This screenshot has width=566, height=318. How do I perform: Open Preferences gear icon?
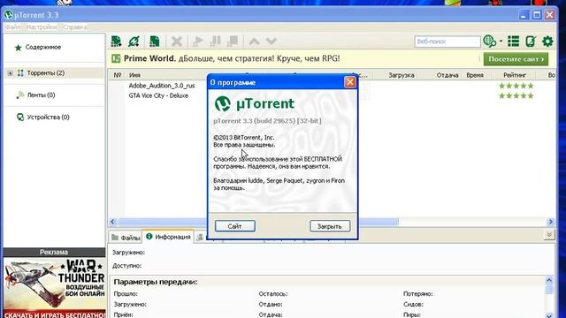547,42
